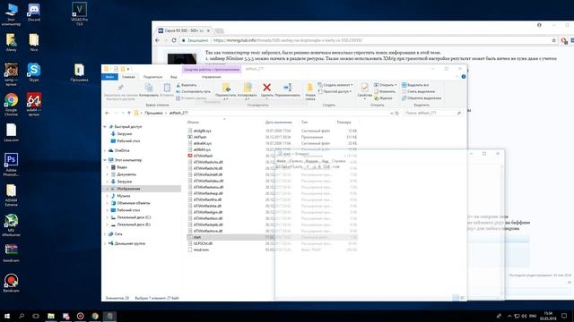574x322 pixels.
Task: Click the Copy To folder icon
Action: click(x=248, y=88)
